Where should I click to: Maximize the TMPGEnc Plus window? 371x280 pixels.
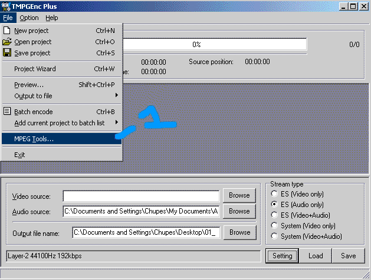[353, 6]
